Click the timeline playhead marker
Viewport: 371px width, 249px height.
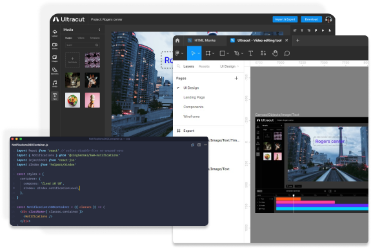[x=294, y=196]
